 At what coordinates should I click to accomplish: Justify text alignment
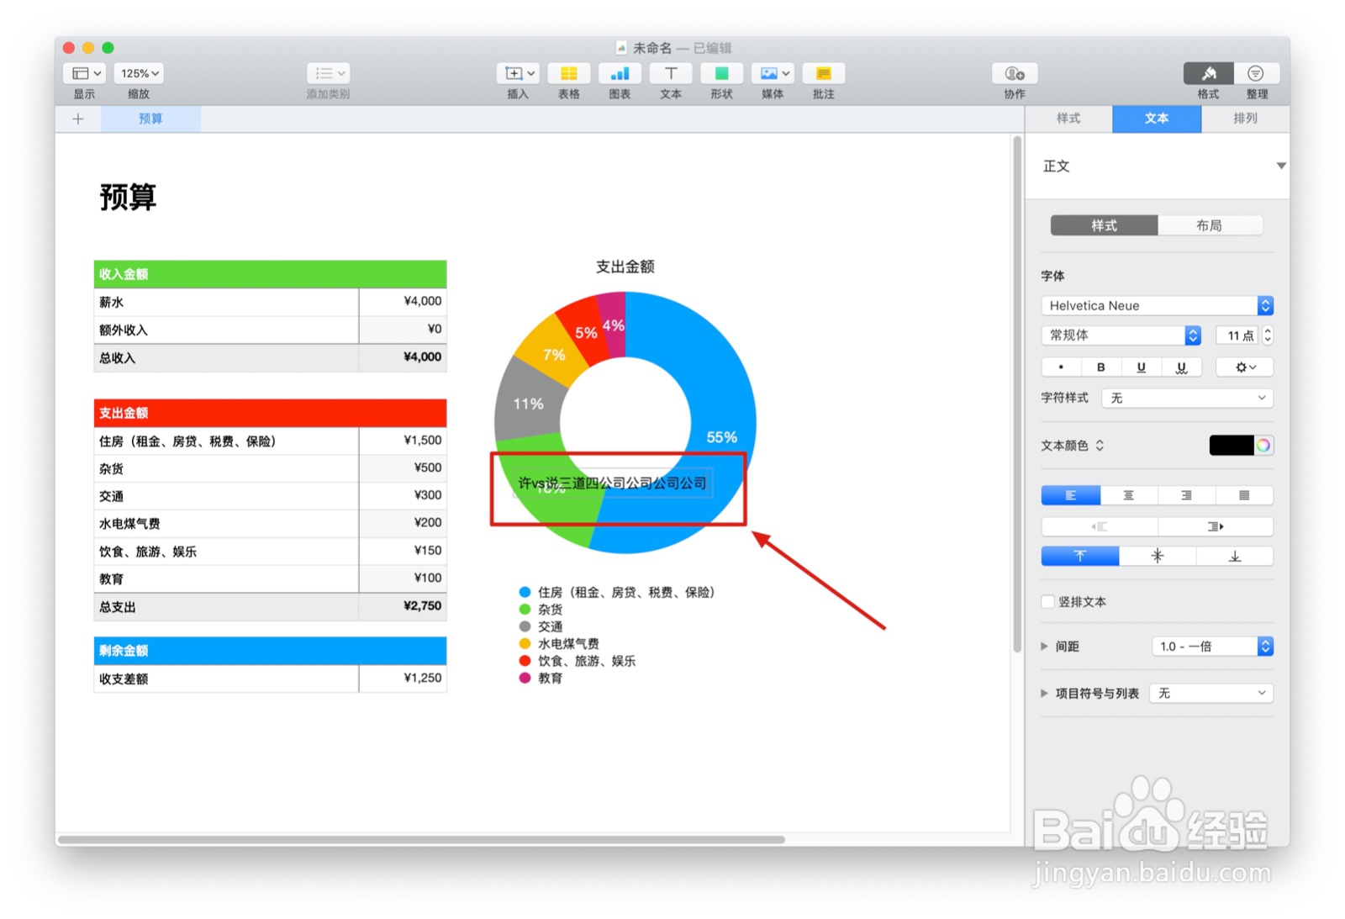pyautogui.click(x=1244, y=495)
